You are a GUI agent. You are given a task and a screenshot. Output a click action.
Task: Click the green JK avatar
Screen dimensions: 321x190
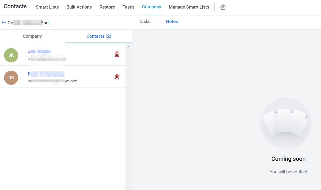pyautogui.click(x=11, y=55)
